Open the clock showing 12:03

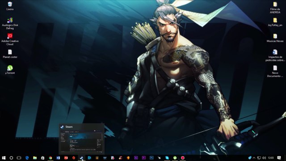271,158
